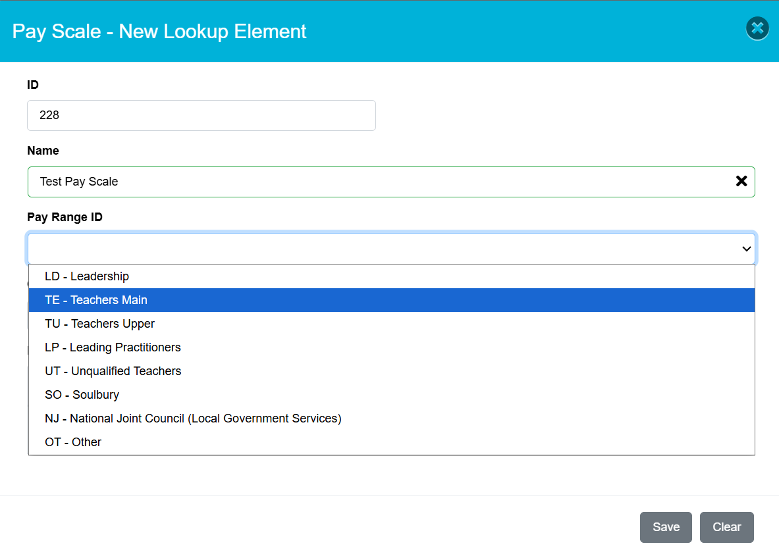Image resolution: width=779 pixels, height=558 pixels.
Task: Click the Pay Range ID label
Action: (x=65, y=217)
